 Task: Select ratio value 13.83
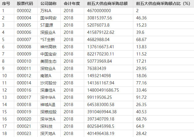tap(141, 47)
